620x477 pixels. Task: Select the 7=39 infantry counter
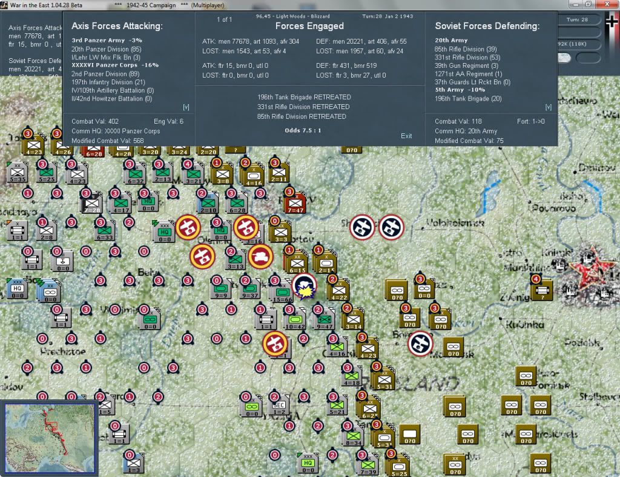tap(368, 465)
